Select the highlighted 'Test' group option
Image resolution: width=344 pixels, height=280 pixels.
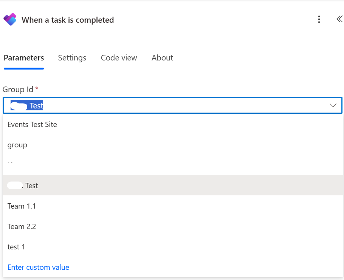point(173,186)
